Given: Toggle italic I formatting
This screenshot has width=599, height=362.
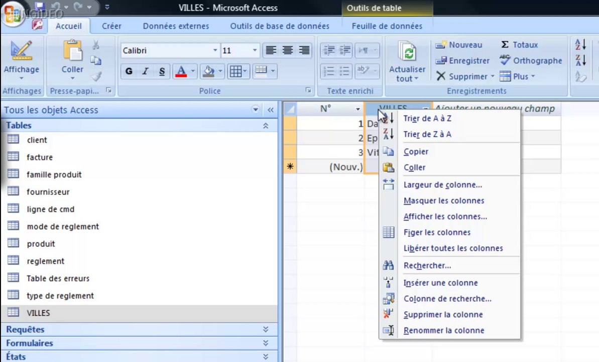Looking at the screenshot, I should pos(146,71).
